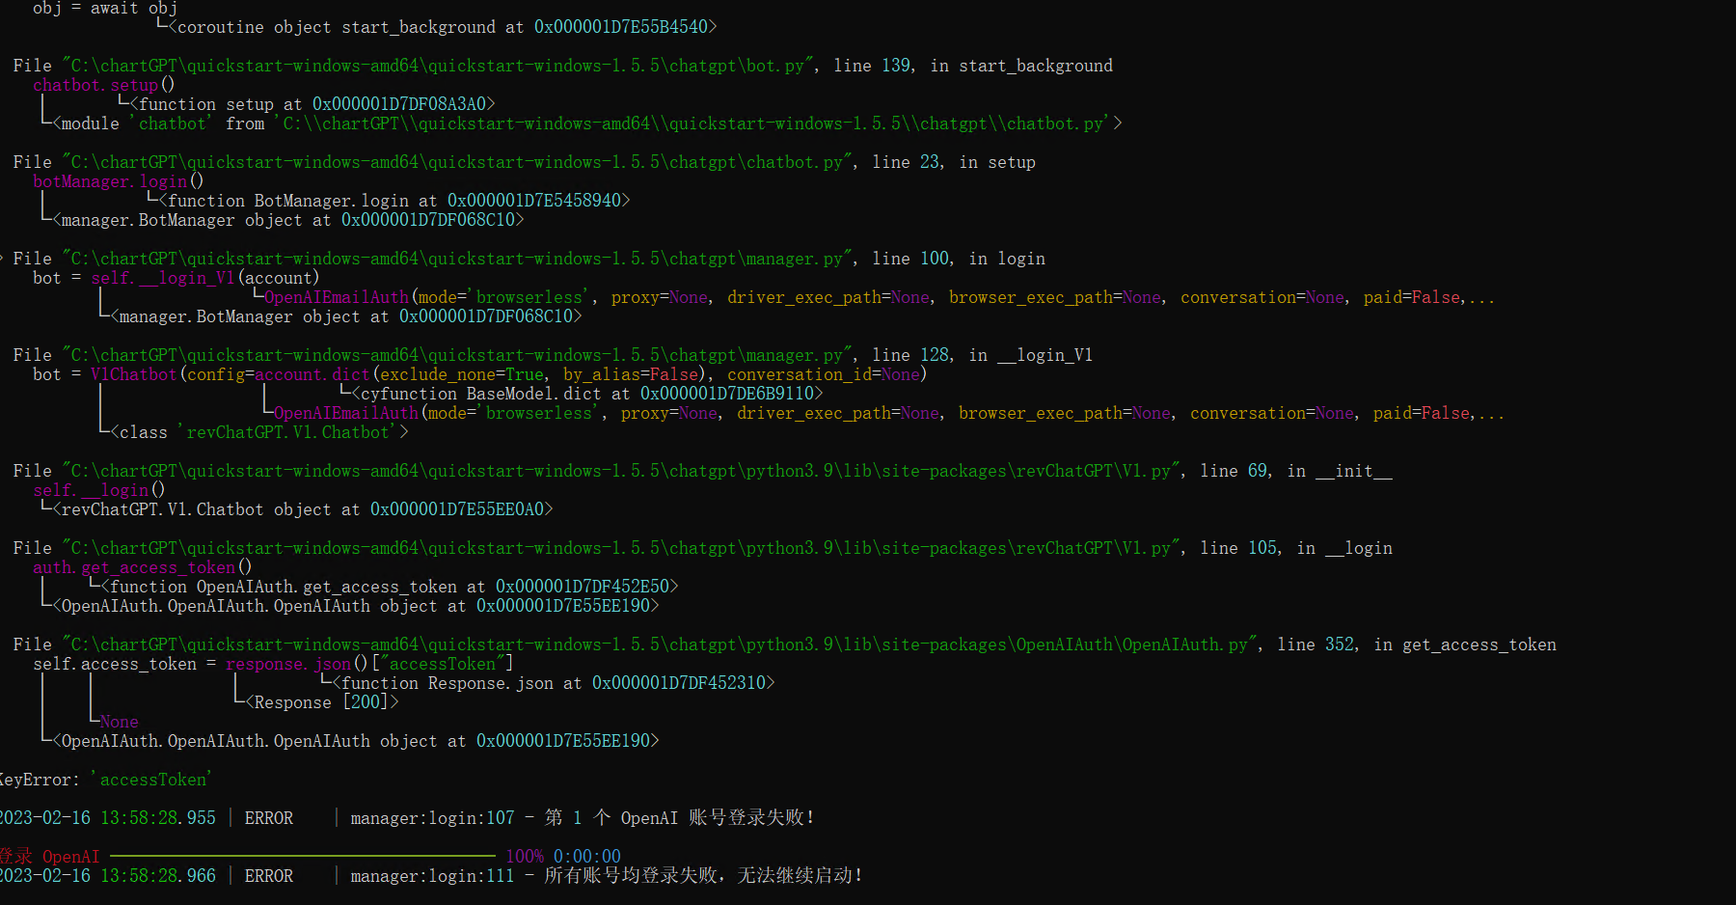Click the 'manager:login:111' log entry

pos(433,876)
